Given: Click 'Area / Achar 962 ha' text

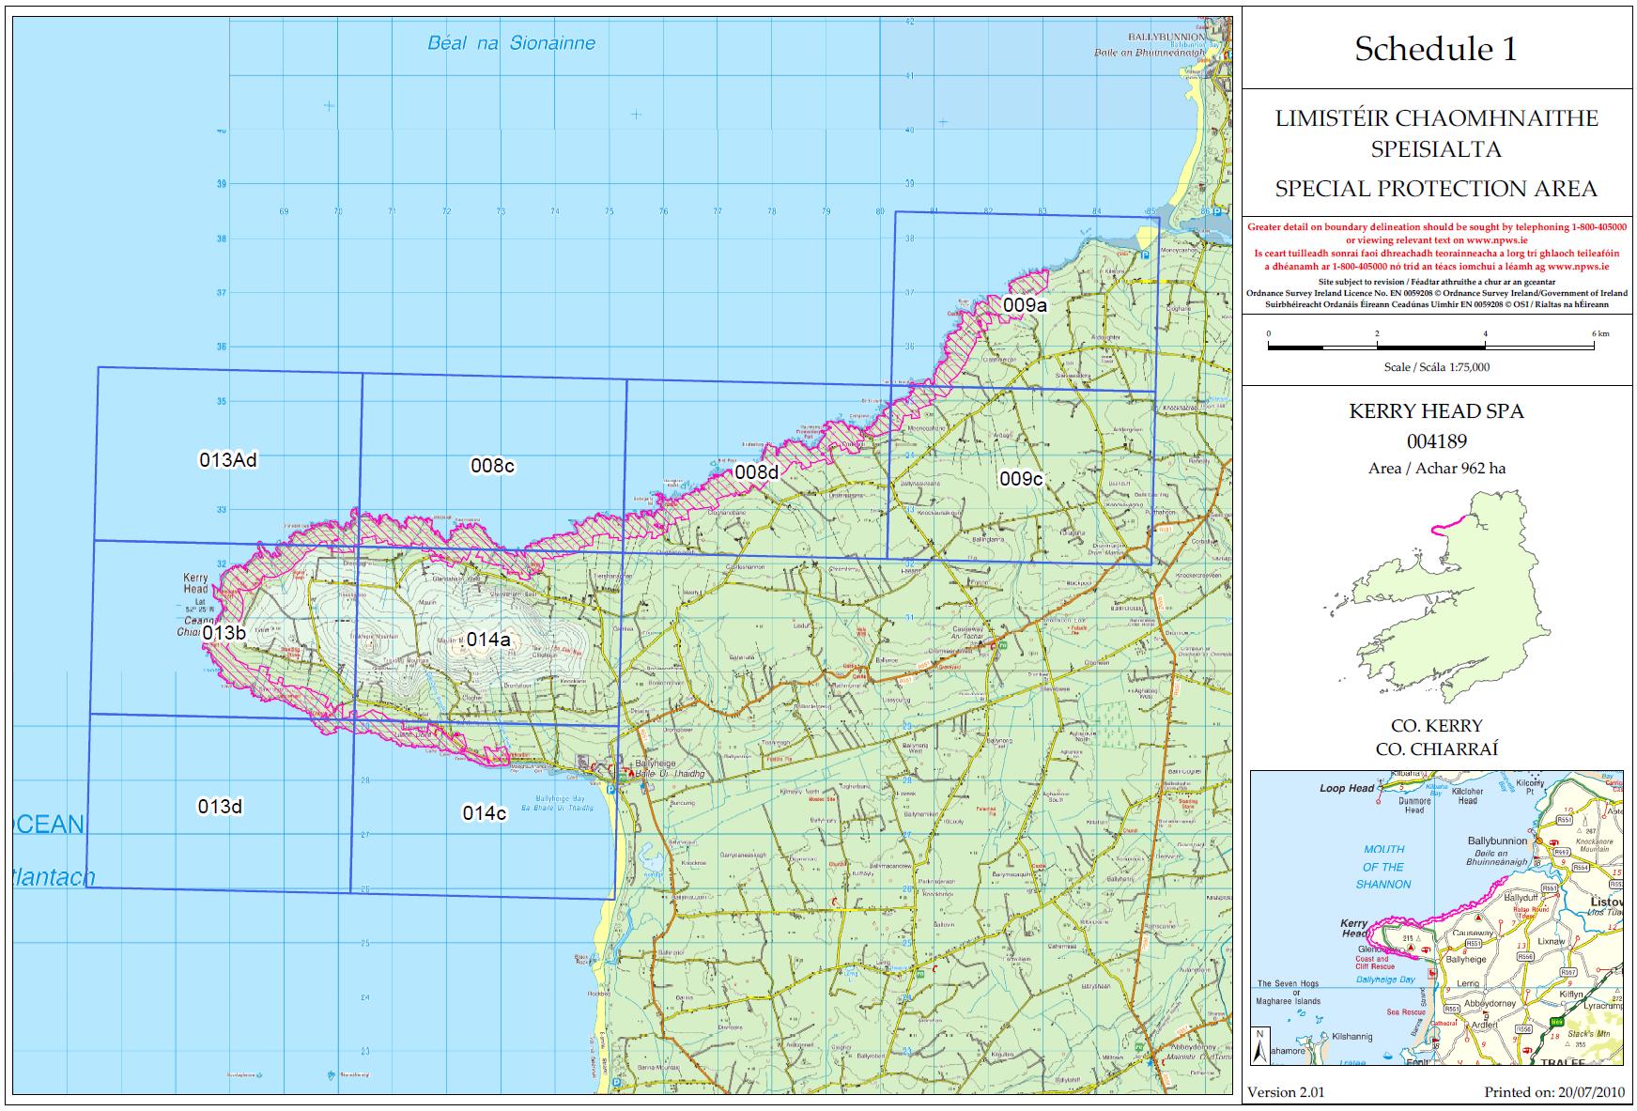Looking at the screenshot, I should [x=1436, y=468].
